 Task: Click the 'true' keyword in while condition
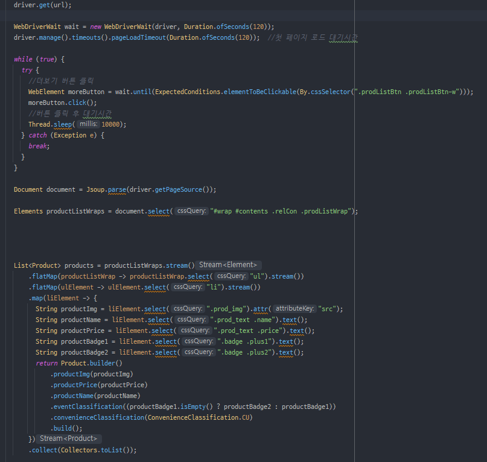tap(47, 59)
